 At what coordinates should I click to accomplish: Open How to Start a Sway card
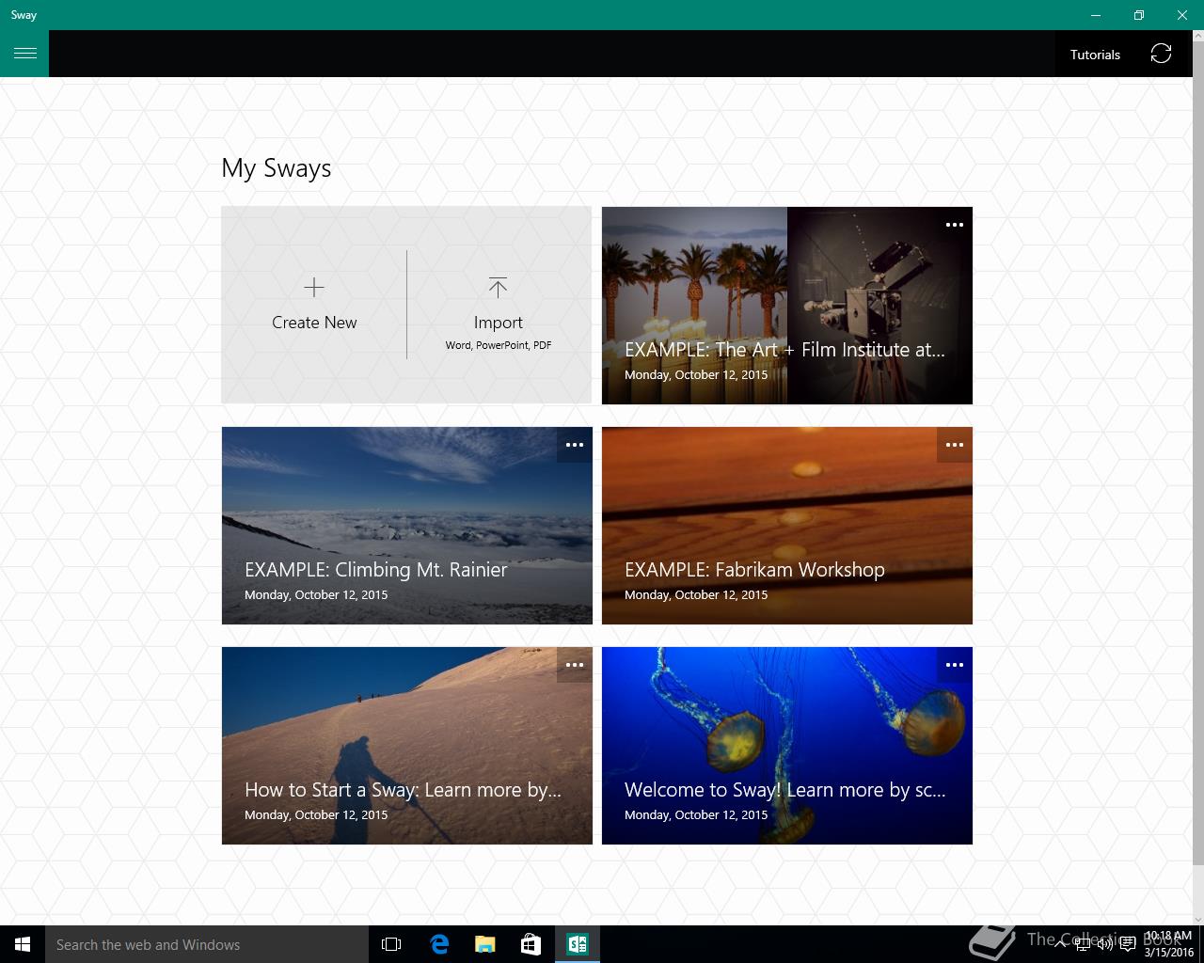click(407, 746)
